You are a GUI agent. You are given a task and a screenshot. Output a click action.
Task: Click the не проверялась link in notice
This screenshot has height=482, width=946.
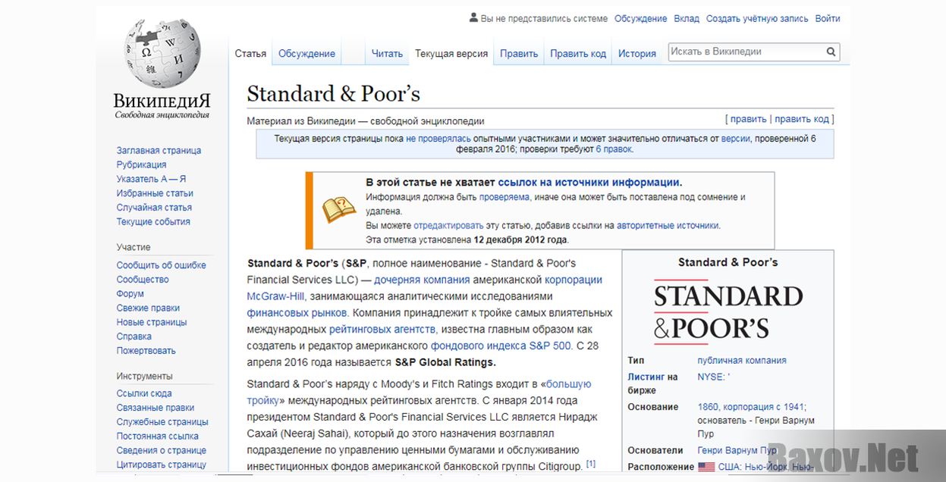coord(438,139)
